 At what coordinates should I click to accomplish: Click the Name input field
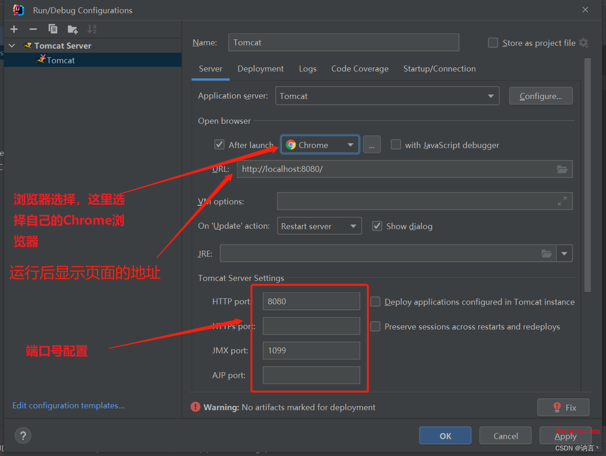tap(344, 43)
